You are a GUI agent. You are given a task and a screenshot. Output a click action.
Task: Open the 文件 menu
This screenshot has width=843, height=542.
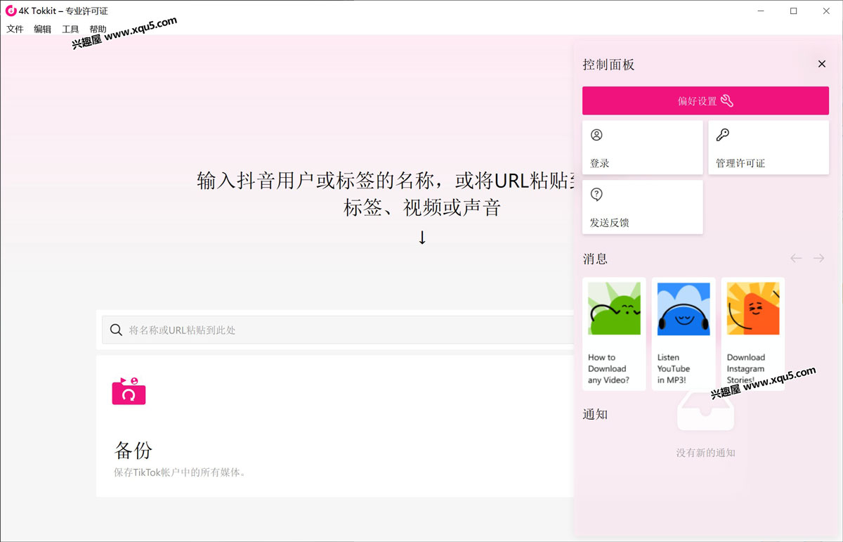click(x=15, y=29)
